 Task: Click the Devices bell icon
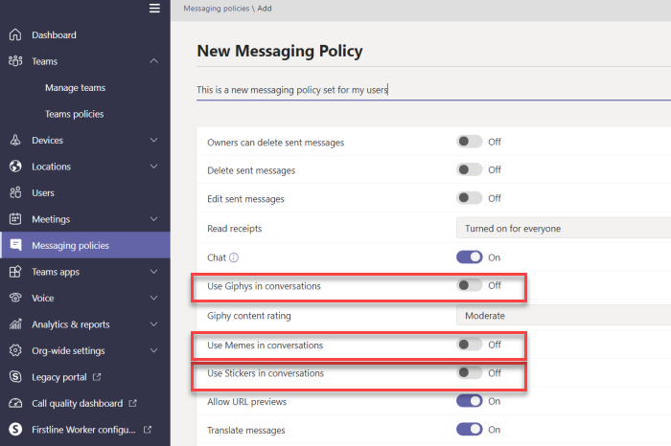[x=15, y=140]
